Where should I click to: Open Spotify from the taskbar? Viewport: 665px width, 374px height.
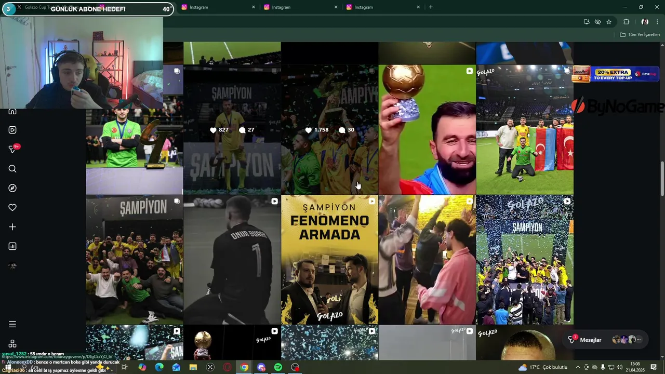[x=278, y=367]
